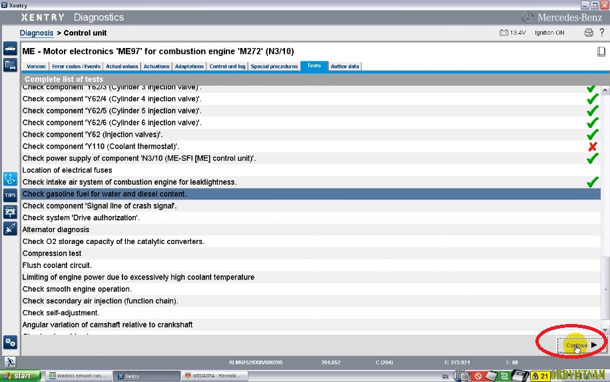Image resolution: width=610 pixels, height=382 pixels.
Task: Open the Control unit log tab
Action: pyautogui.click(x=227, y=67)
